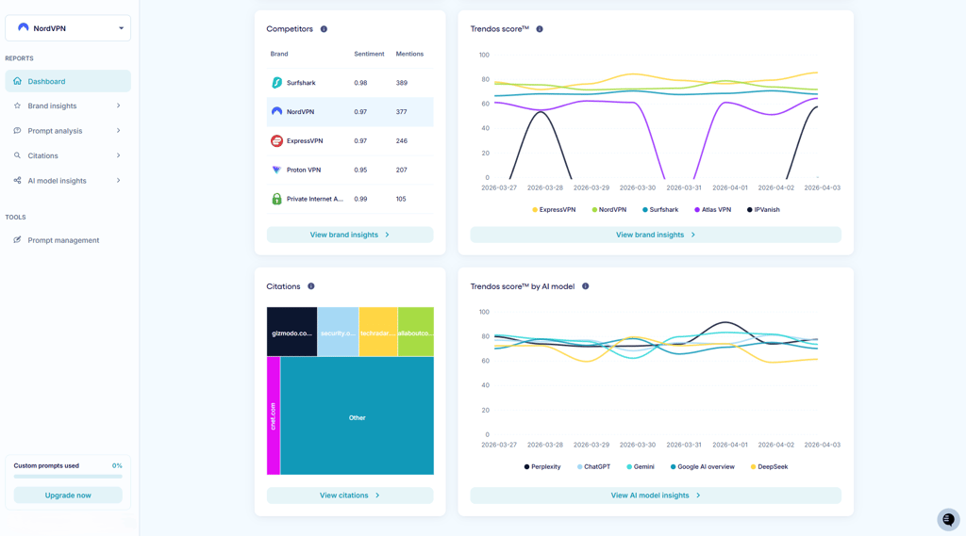Click View AI model insights button

pos(656,495)
